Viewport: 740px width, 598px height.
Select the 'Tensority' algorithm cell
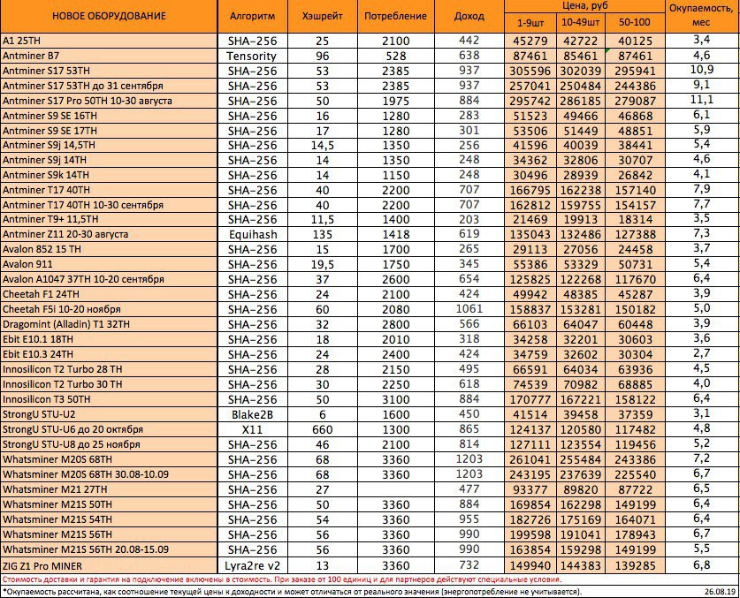tap(253, 57)
